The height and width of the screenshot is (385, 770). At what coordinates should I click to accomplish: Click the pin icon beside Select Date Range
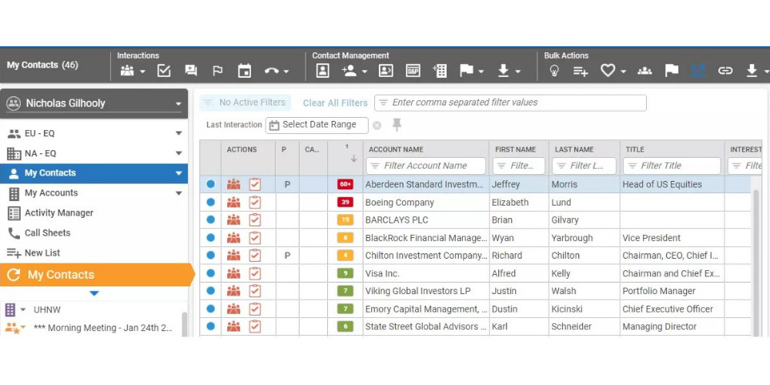pos(397,125)
